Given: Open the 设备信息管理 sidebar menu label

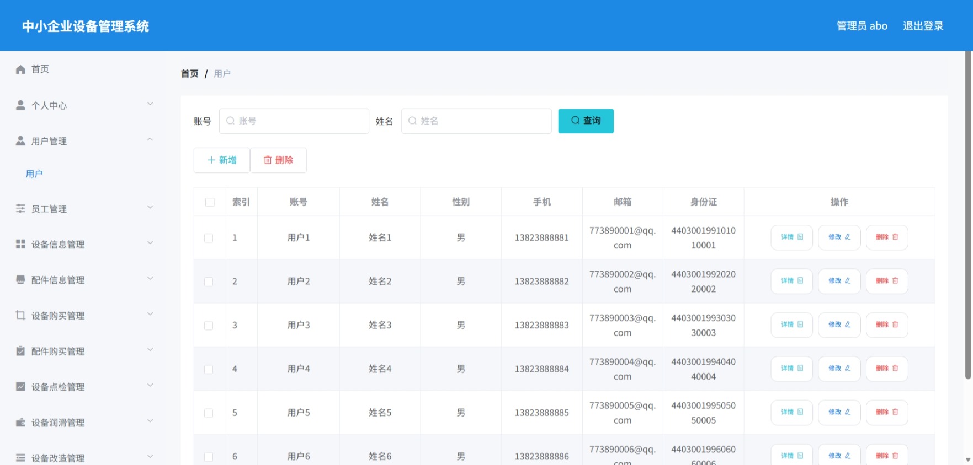Looking at the screenshot, I should 58,245.
